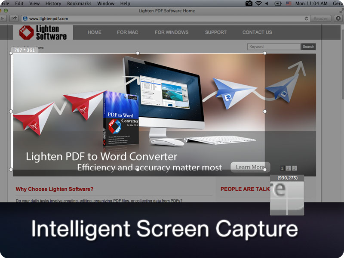
Task: Click the top-left selection handle
Action: (11, 53)
